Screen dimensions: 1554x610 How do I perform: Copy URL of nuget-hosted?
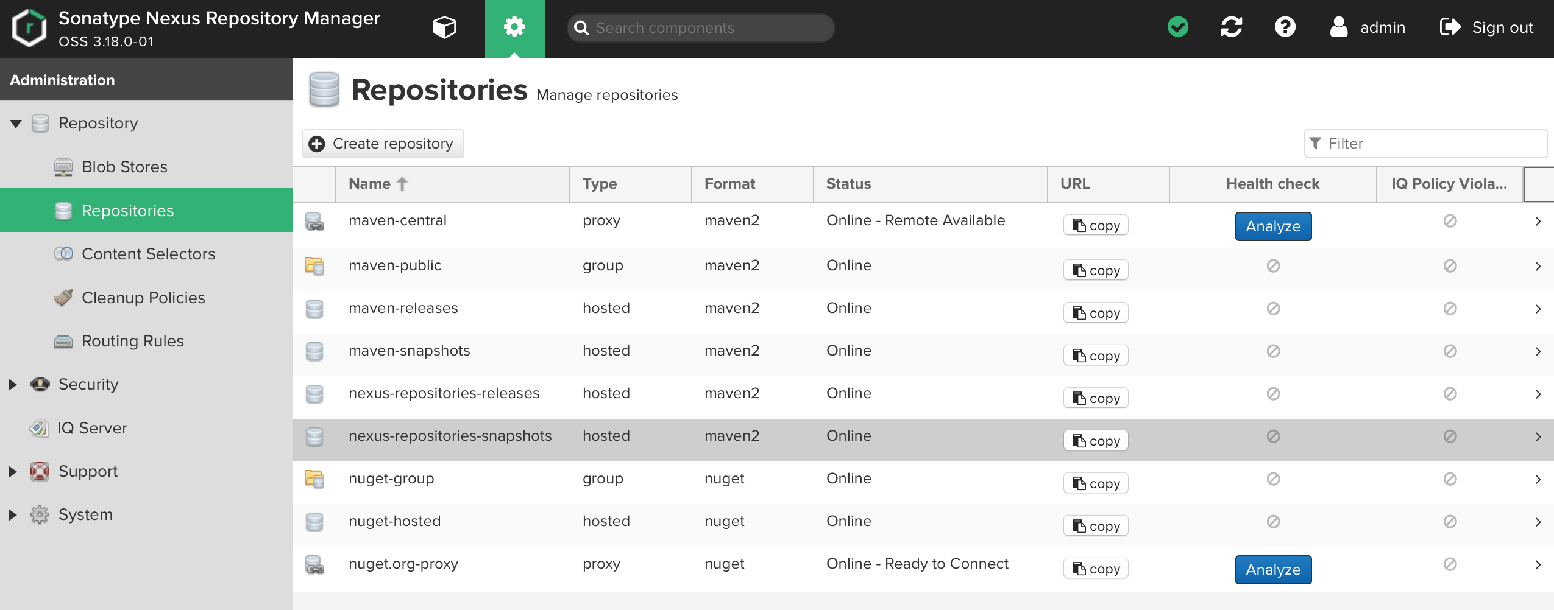pos(1096,526)
